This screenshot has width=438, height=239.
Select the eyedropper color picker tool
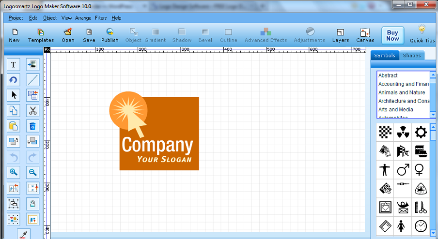(x=24, y=234)
